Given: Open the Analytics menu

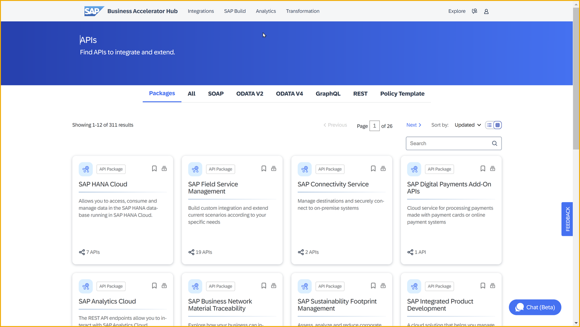Looking at the screenshot, I should pos(266,11).
